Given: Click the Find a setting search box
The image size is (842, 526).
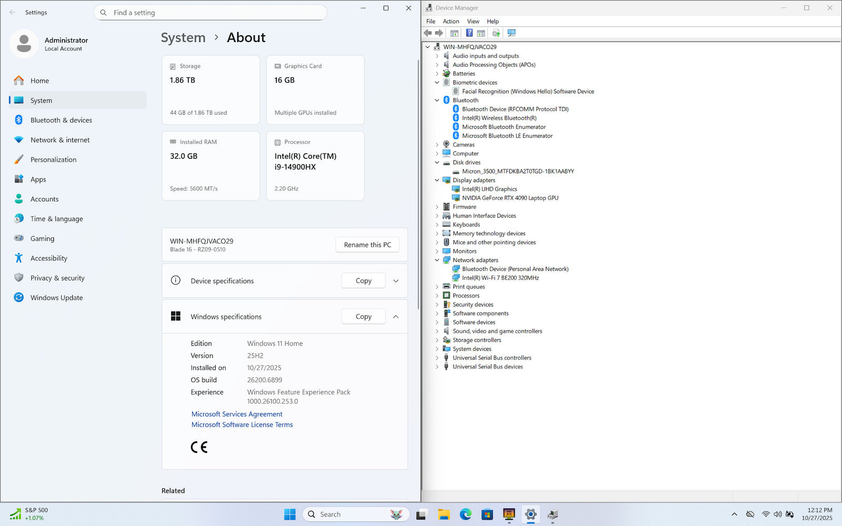Looking at the screenshot, I should (210, 13).
